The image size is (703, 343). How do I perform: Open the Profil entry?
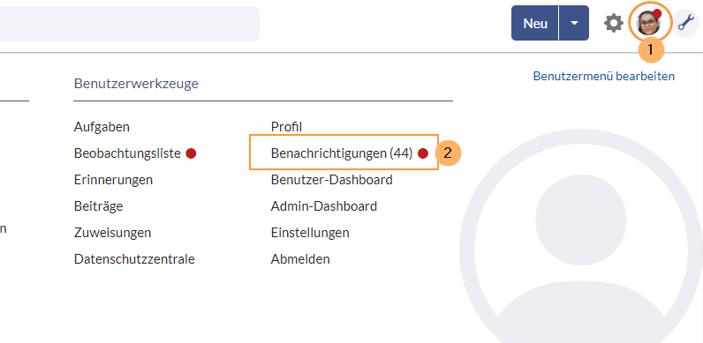(x=286, y=127)
